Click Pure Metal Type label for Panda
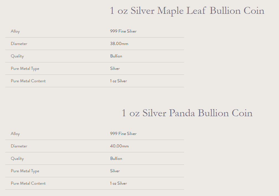Screen dimensions: 279x196 [25, 171]
